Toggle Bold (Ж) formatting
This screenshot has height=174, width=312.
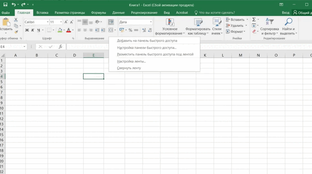click(27, 30)
